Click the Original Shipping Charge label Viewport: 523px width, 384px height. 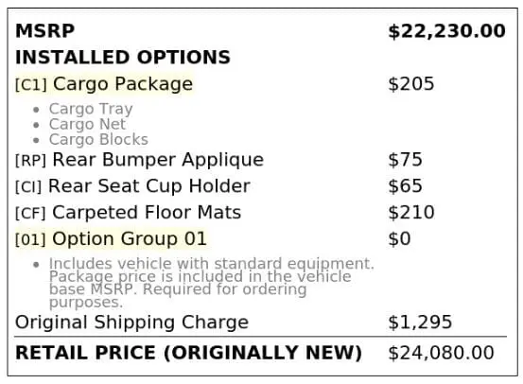(x=131, y=323)
